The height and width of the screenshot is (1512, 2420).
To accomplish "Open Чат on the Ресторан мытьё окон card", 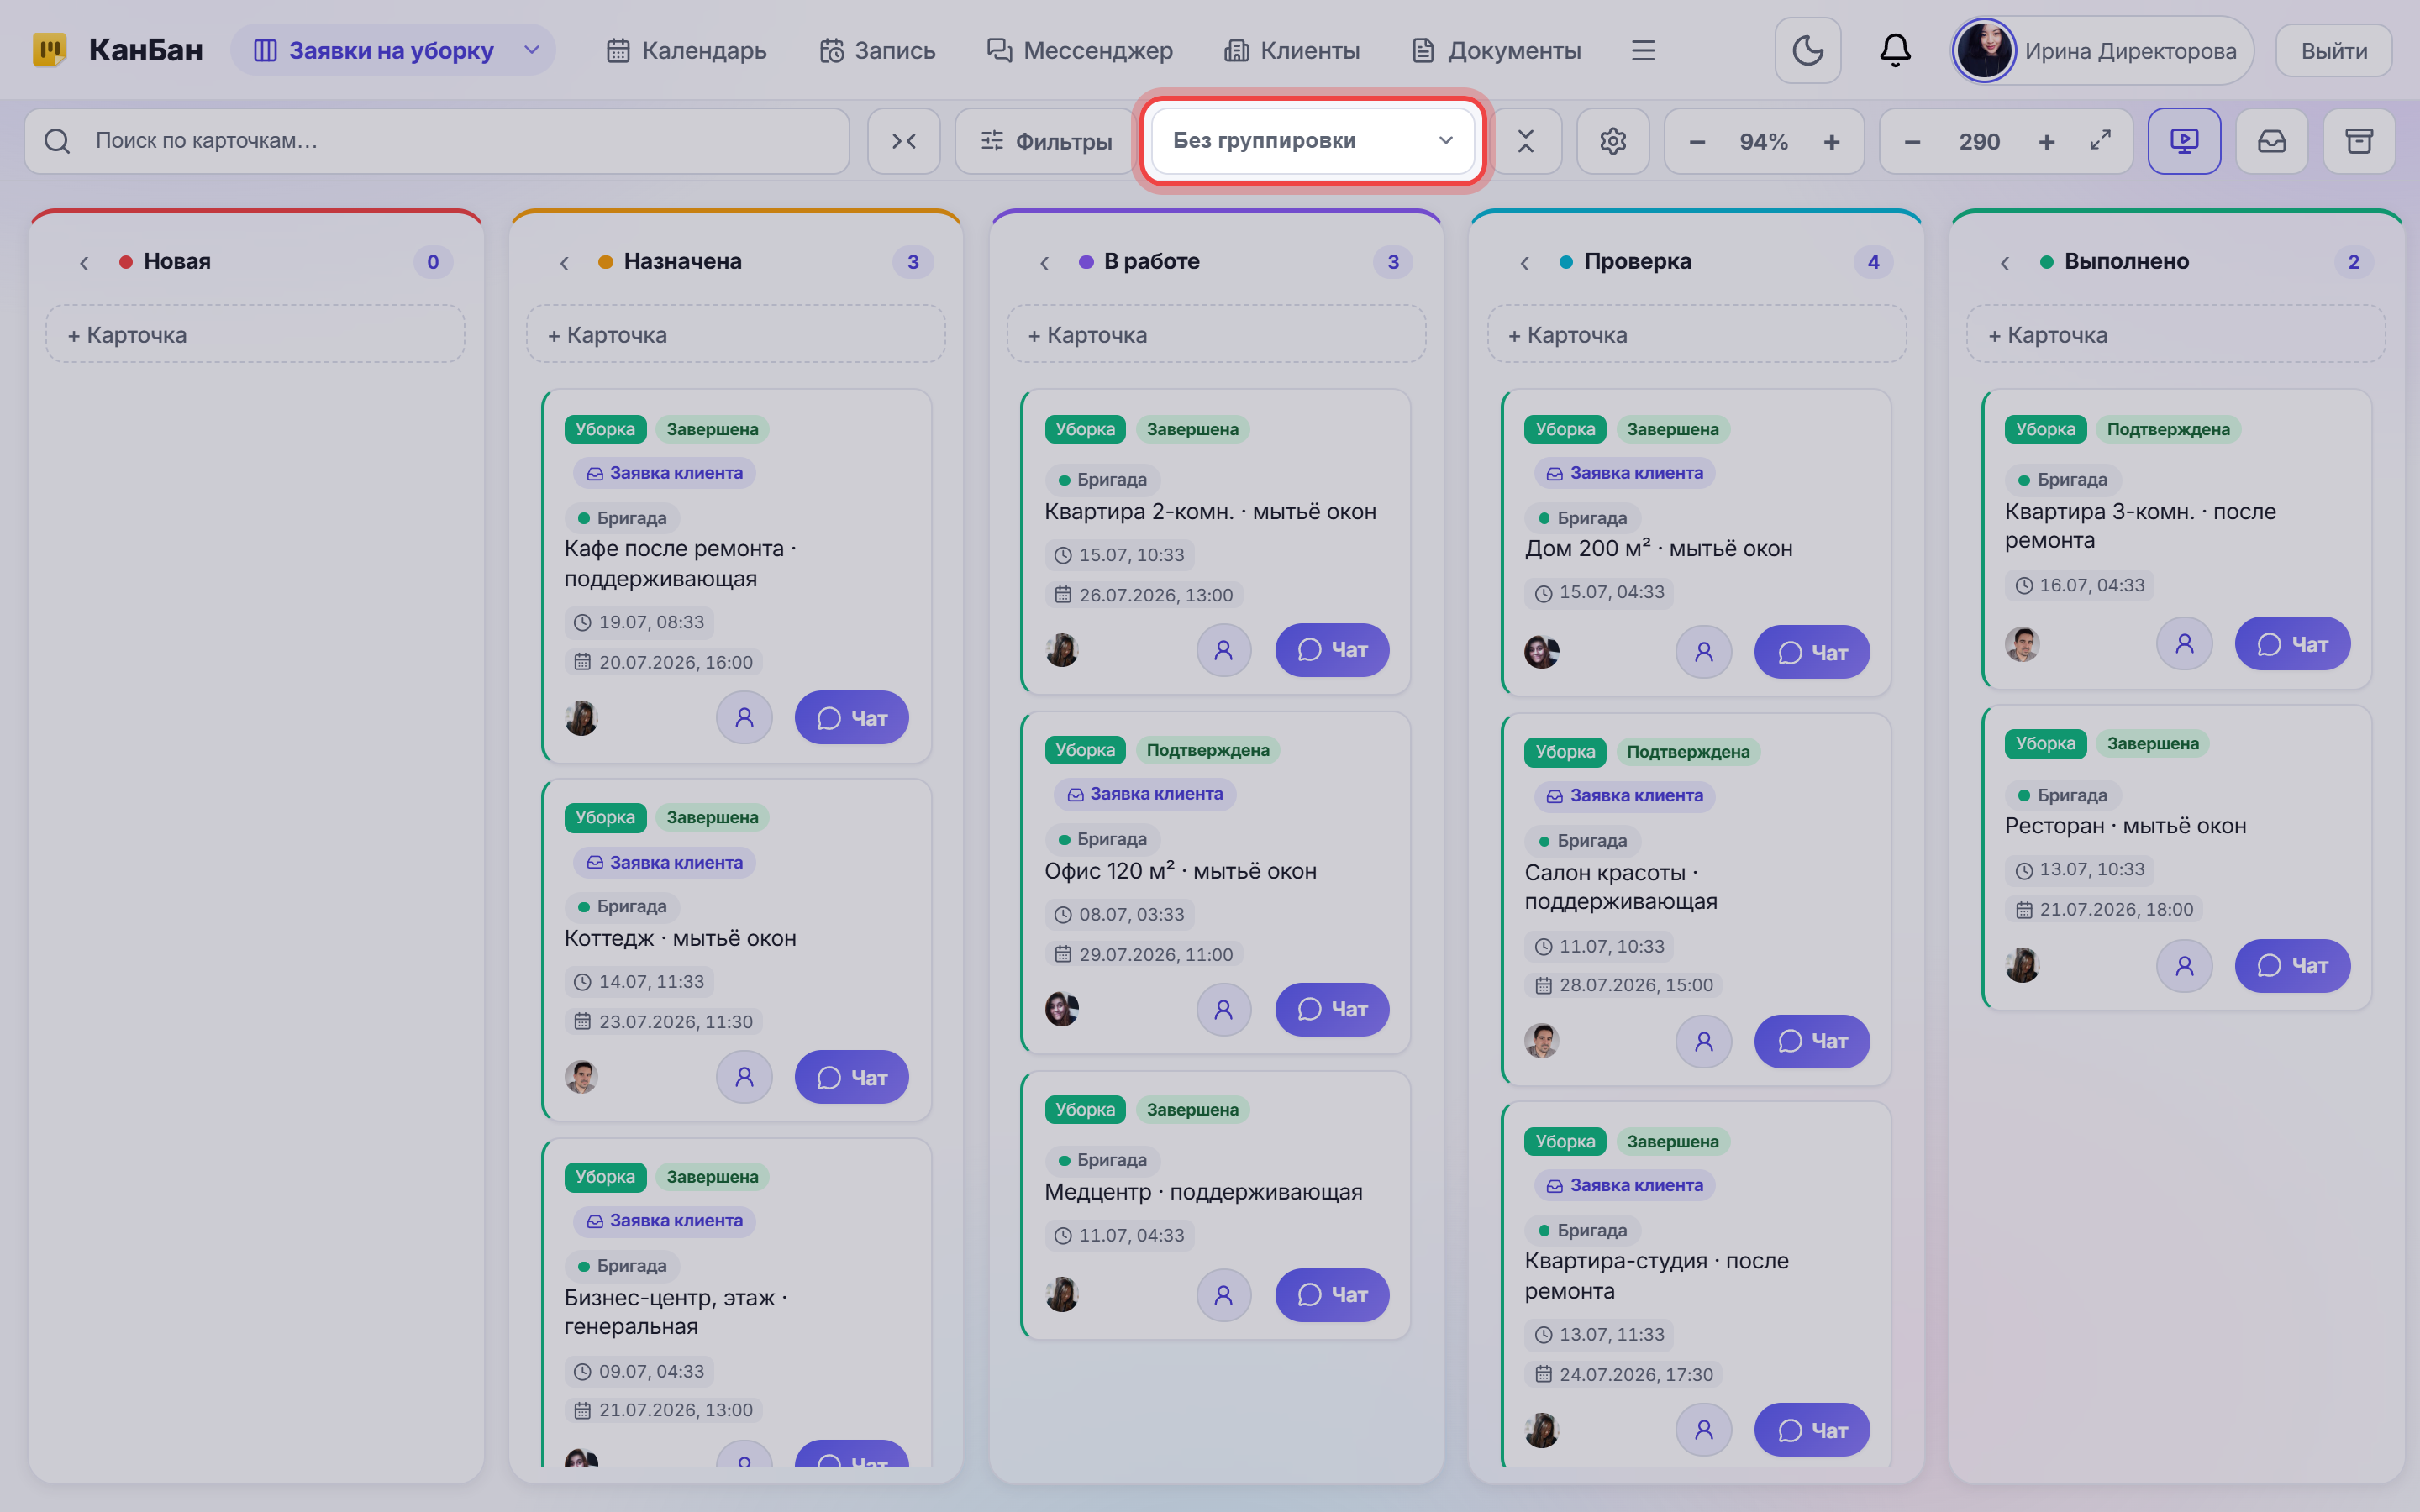I will click(x=2292, y=965).
